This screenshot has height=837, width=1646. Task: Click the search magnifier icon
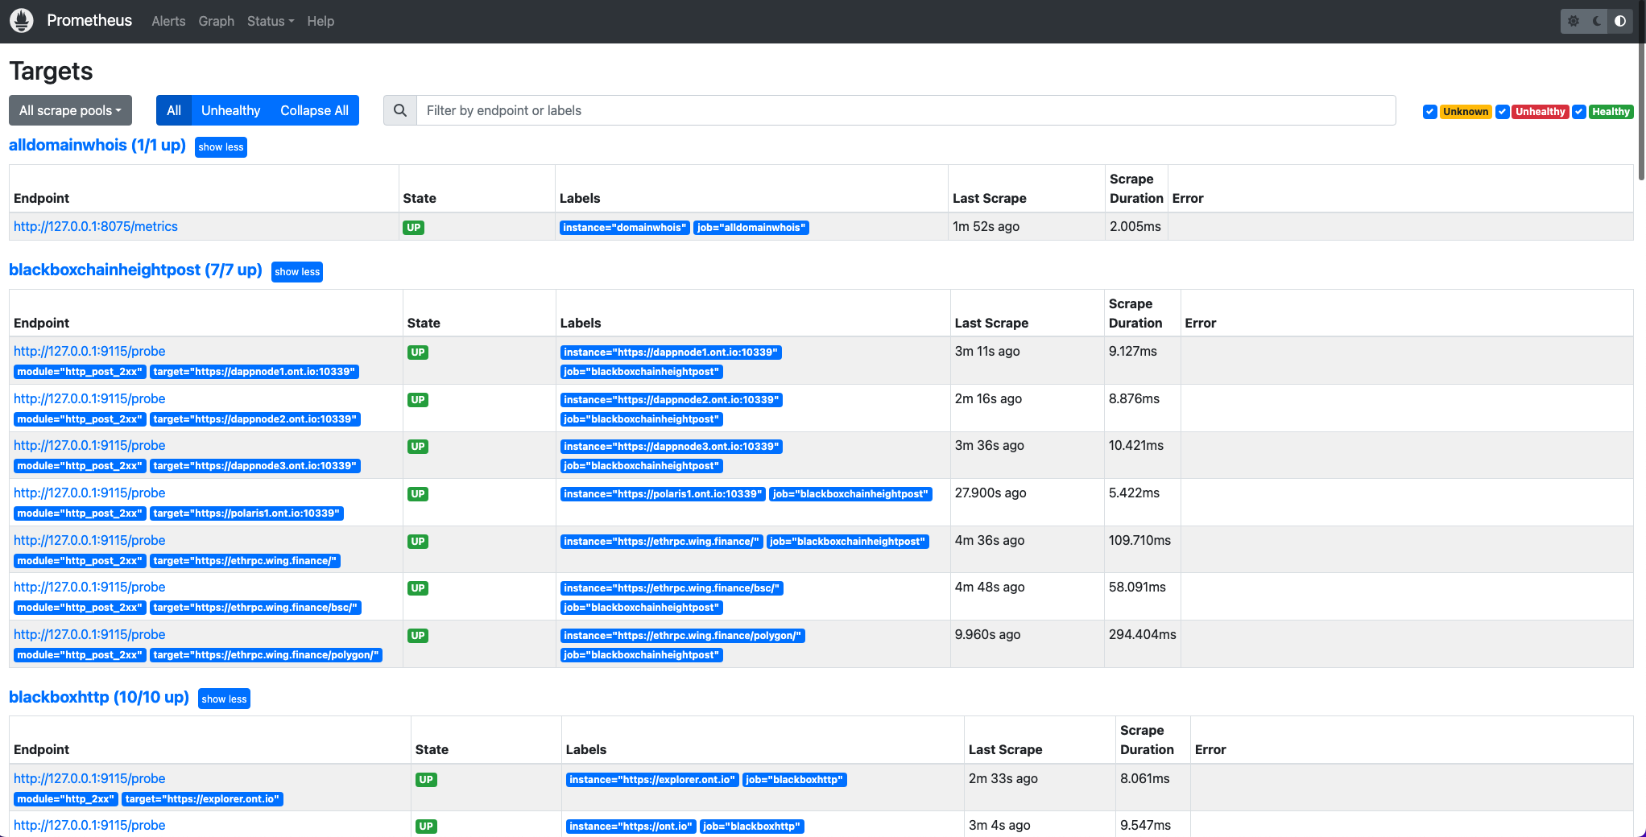click(400, 110)
